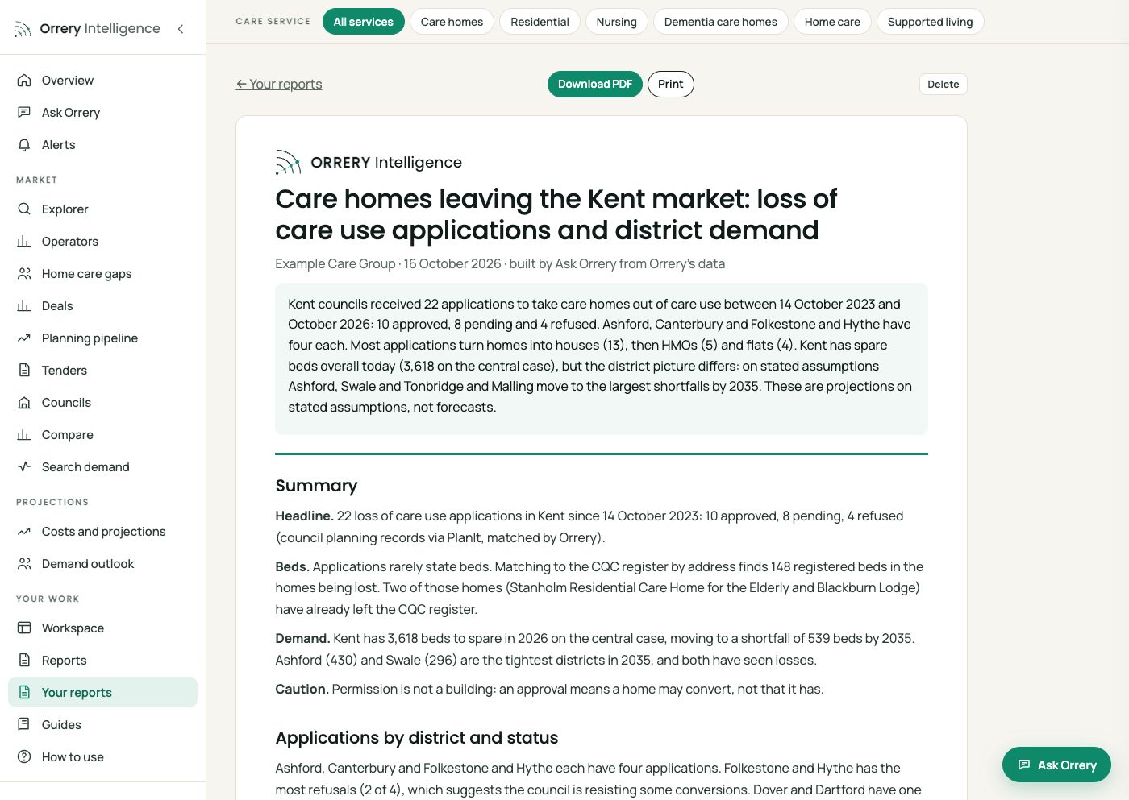Image resolution: width=1129 pixels, height=800 pixels.
Task: Filter by Residential service
Action: (x=540, y=22)
